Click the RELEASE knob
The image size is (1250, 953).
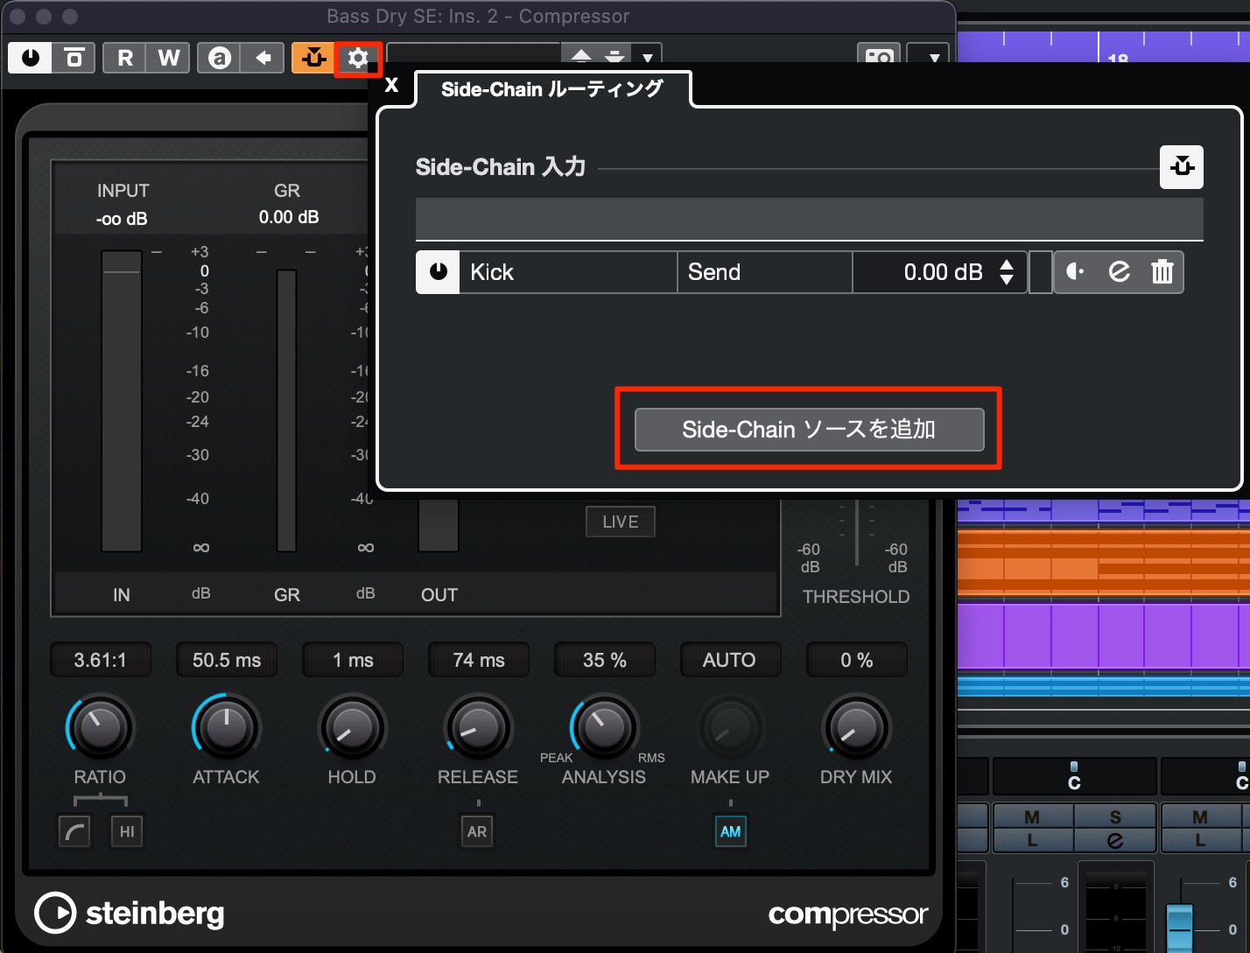[x=478, y=727]
